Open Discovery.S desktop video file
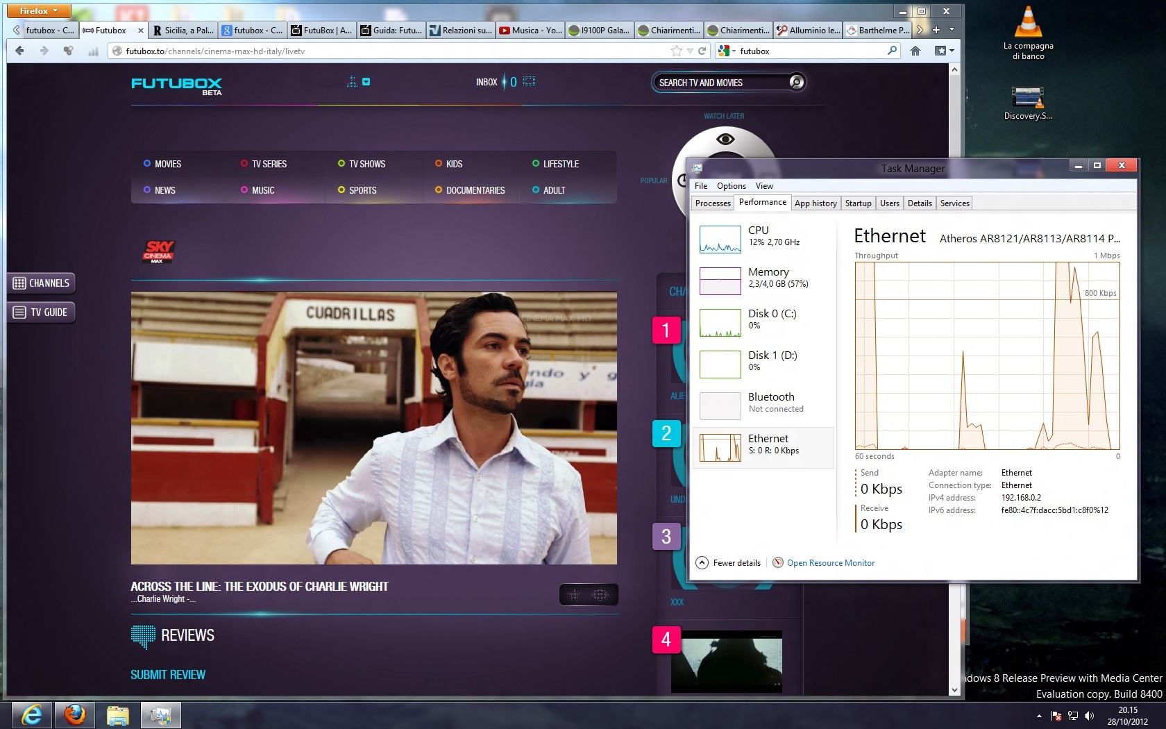The height and width of the screenshot is (729, 1166). point(1028,103)
